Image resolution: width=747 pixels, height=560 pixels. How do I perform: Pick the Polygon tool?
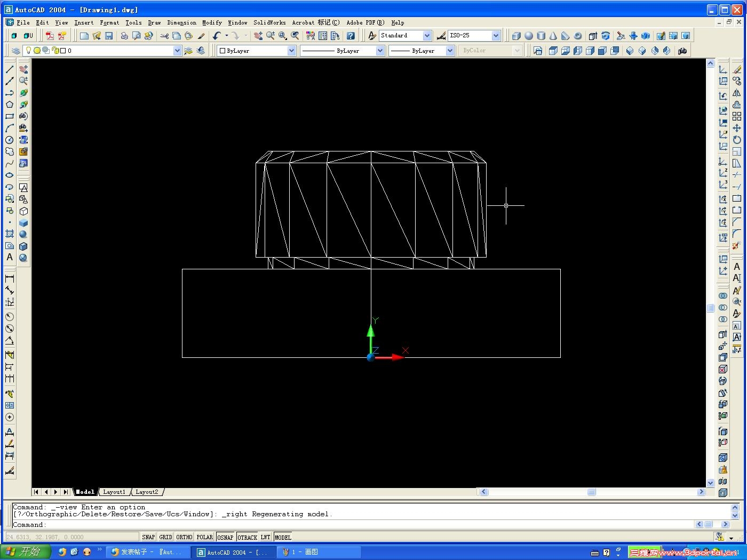click(10, 105)
